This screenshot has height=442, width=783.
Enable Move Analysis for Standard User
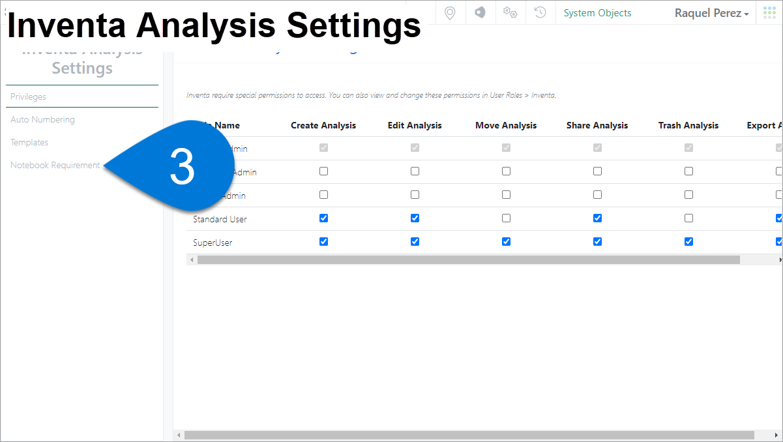(506, 218)
